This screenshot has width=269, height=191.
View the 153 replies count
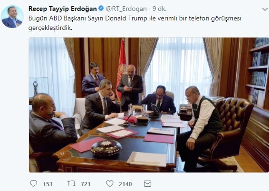click(x=48, y=184)
